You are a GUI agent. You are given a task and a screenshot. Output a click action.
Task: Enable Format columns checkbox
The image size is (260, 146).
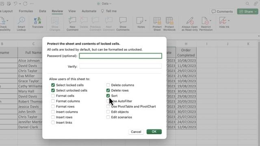click(x=53, y=101)
